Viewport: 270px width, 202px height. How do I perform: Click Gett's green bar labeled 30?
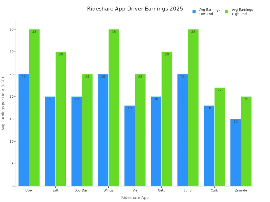point(167,119)
